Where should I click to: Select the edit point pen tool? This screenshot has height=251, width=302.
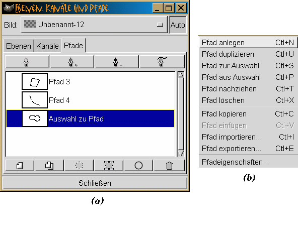click(x=162, y=61)
